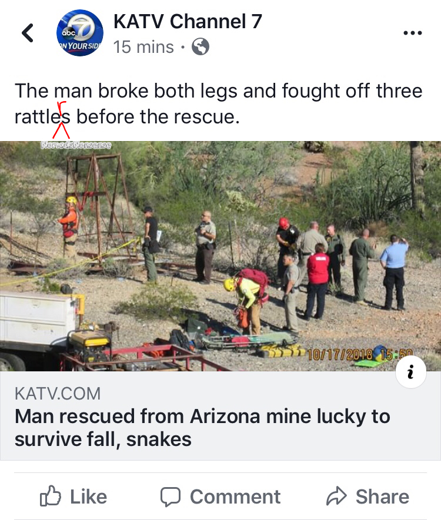This screenshot has width=441, height=520.
Task: Select post text about three rattles
Action: pos(218,103)
